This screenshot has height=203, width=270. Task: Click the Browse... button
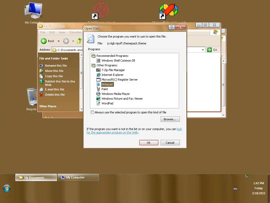pyautogui.click(x=170, y=119)
